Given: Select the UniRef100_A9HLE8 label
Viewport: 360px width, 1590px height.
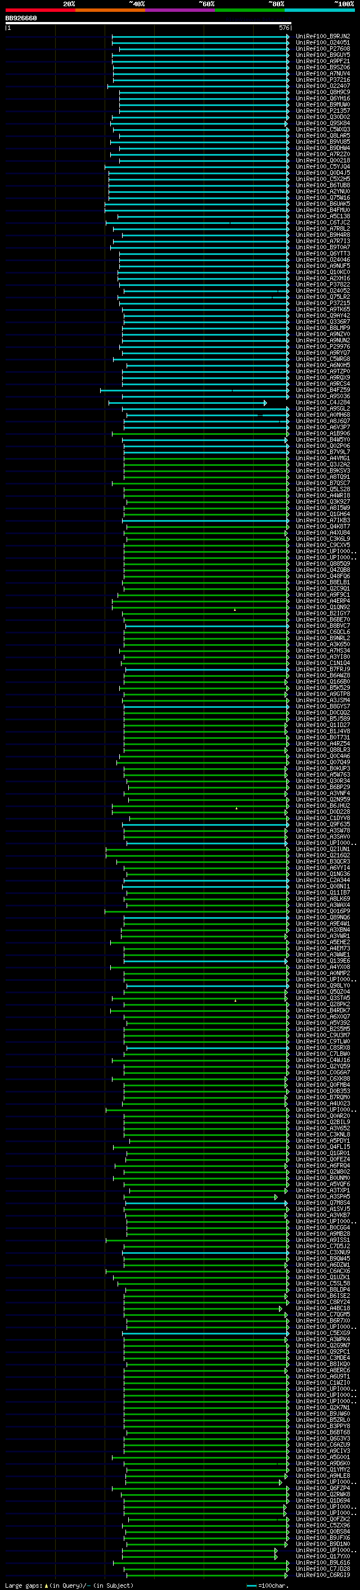Looking at the screenshot, I should (323, 1475).
